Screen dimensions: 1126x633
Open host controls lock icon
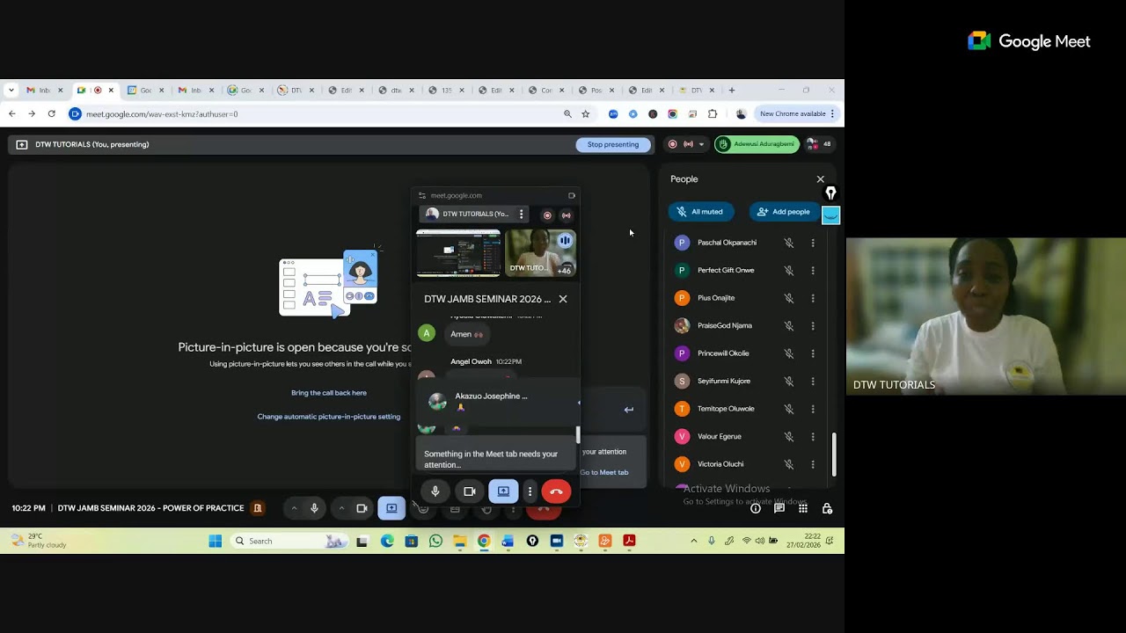point(827,508)
